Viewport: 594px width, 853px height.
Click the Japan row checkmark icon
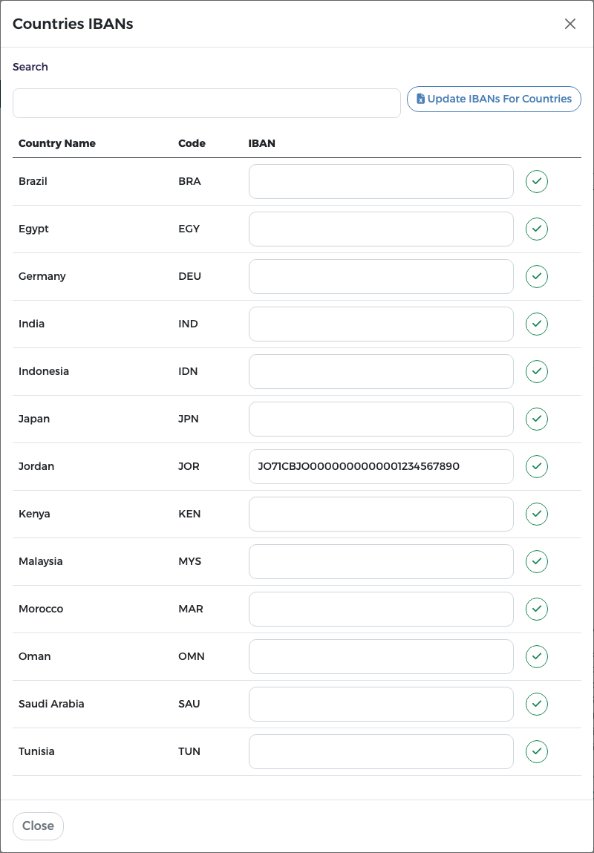pos(536,419)
